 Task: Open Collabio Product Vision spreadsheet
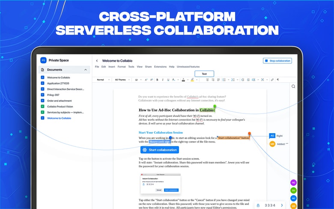pos(60,107)
